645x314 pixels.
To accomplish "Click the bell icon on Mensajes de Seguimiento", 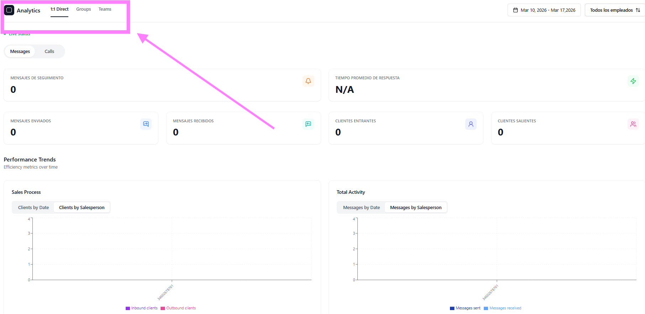I will [308, 81].
